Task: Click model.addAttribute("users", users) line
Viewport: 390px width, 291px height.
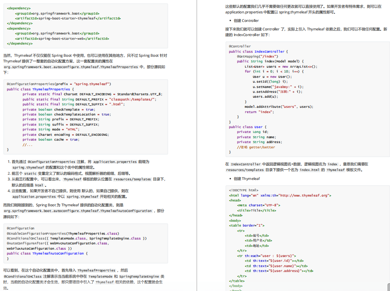Action: [x=279, y=107]
